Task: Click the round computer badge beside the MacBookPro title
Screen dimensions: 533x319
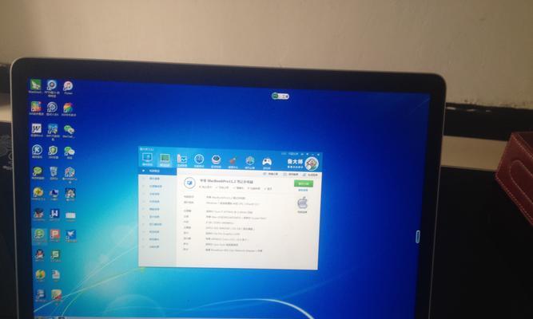Action: (x=189, y=183)
